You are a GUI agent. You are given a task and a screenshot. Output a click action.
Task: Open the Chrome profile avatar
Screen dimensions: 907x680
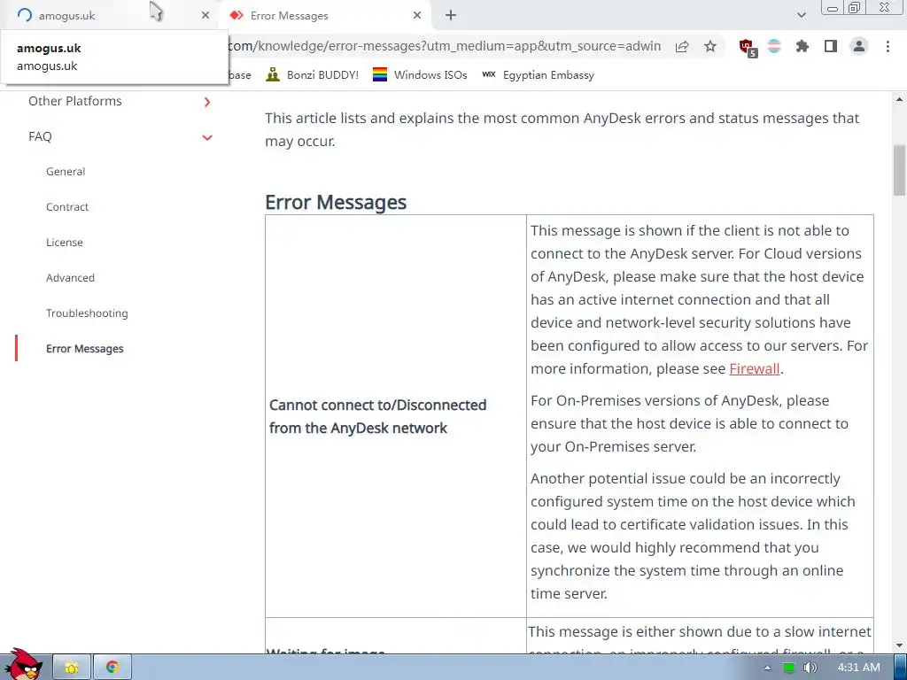tap(859, 46)
